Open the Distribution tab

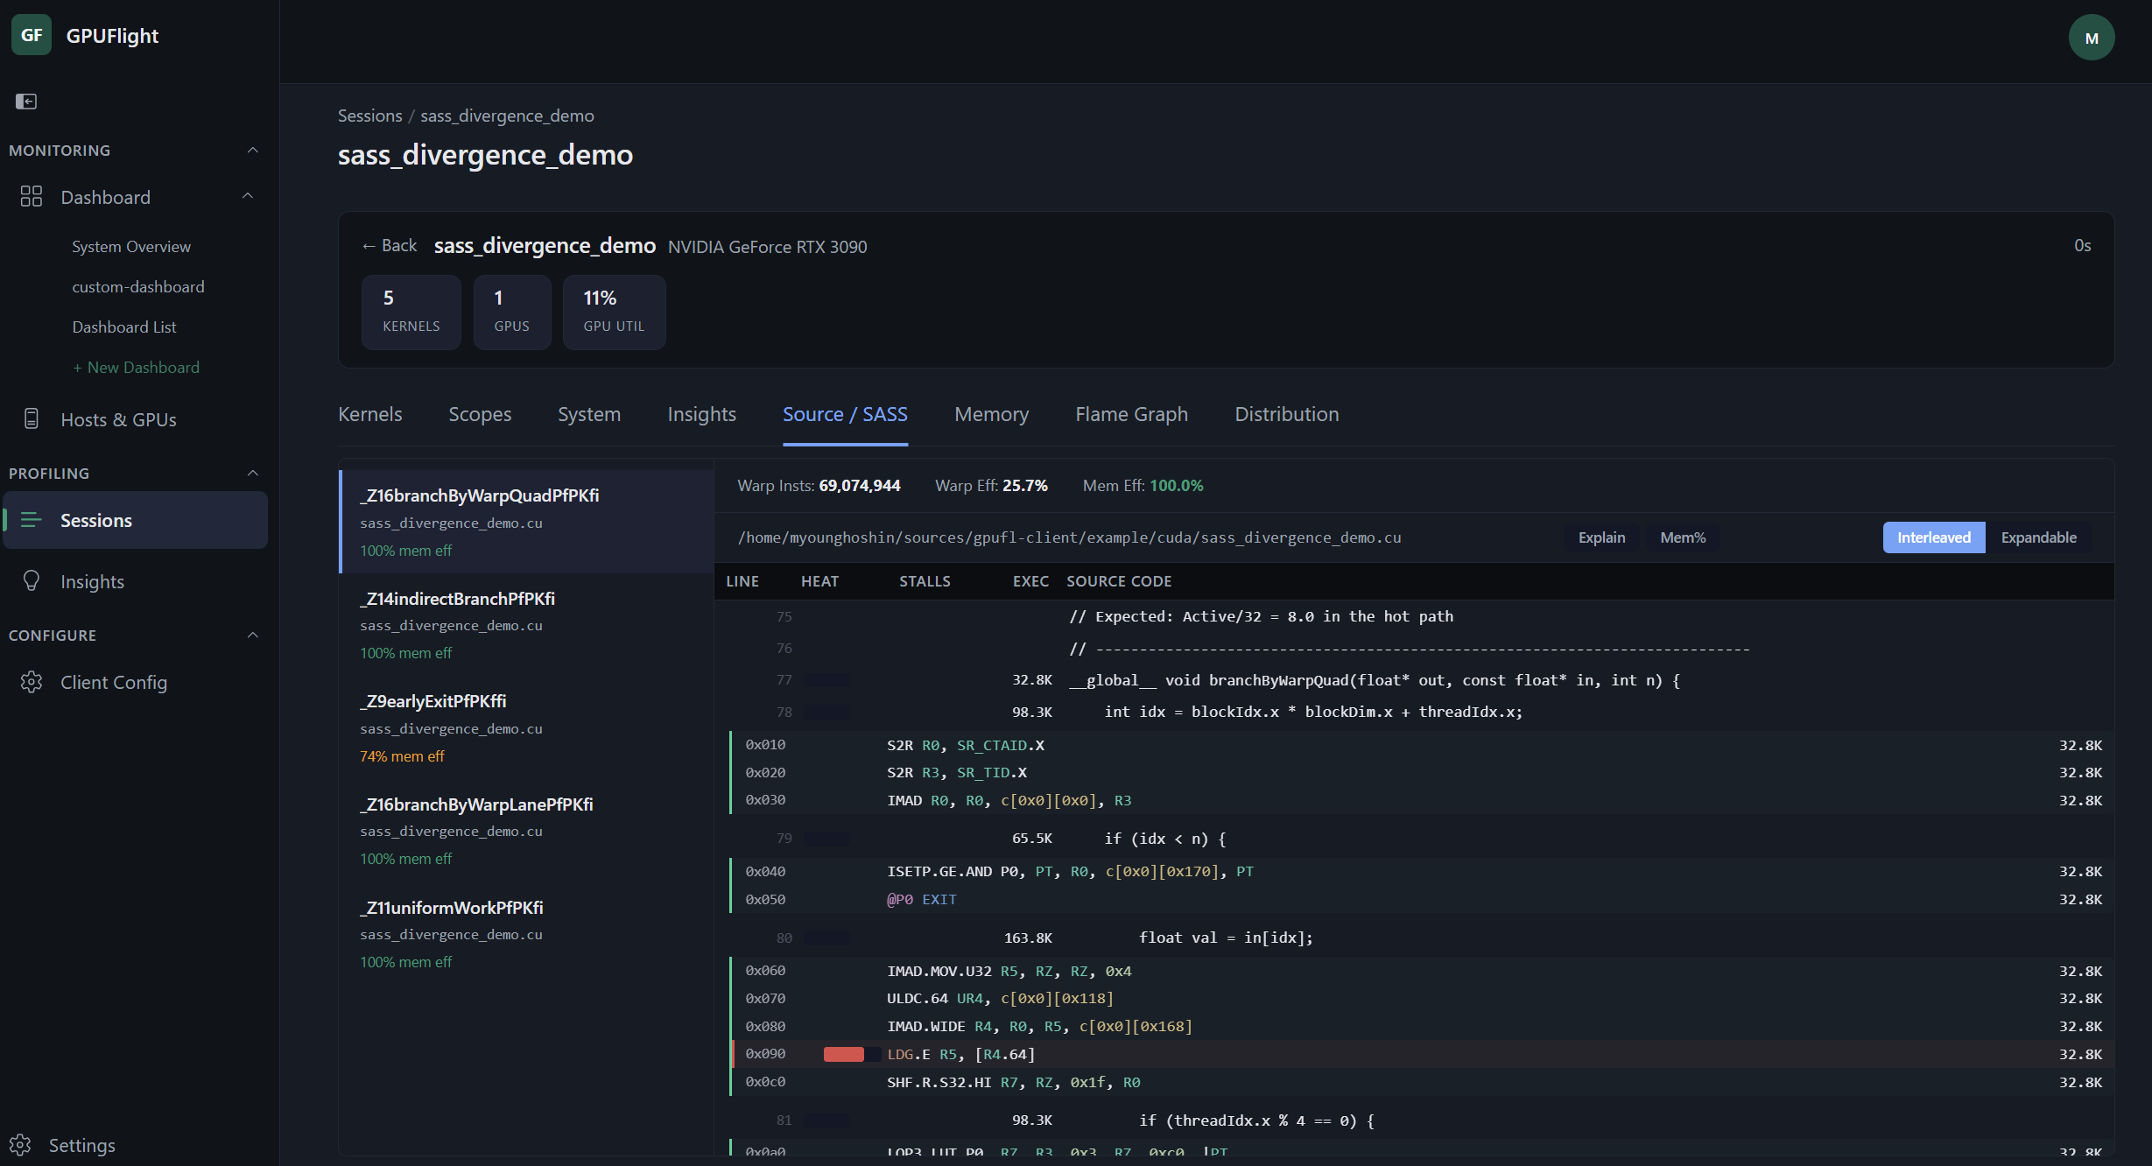click(1286, 414)
